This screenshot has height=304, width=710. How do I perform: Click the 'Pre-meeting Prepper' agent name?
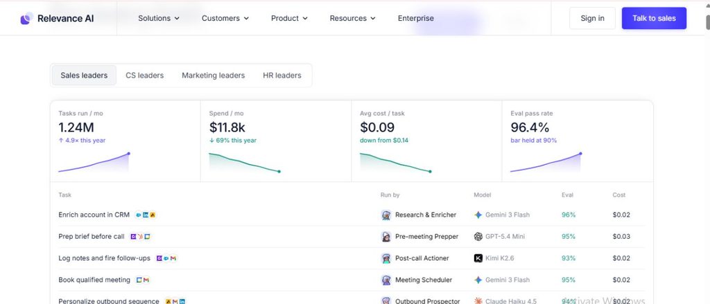coord(426,237)
